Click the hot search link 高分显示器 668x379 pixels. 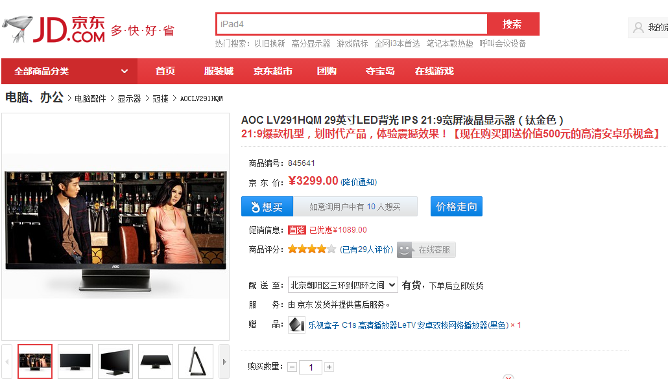click(311, 43)
